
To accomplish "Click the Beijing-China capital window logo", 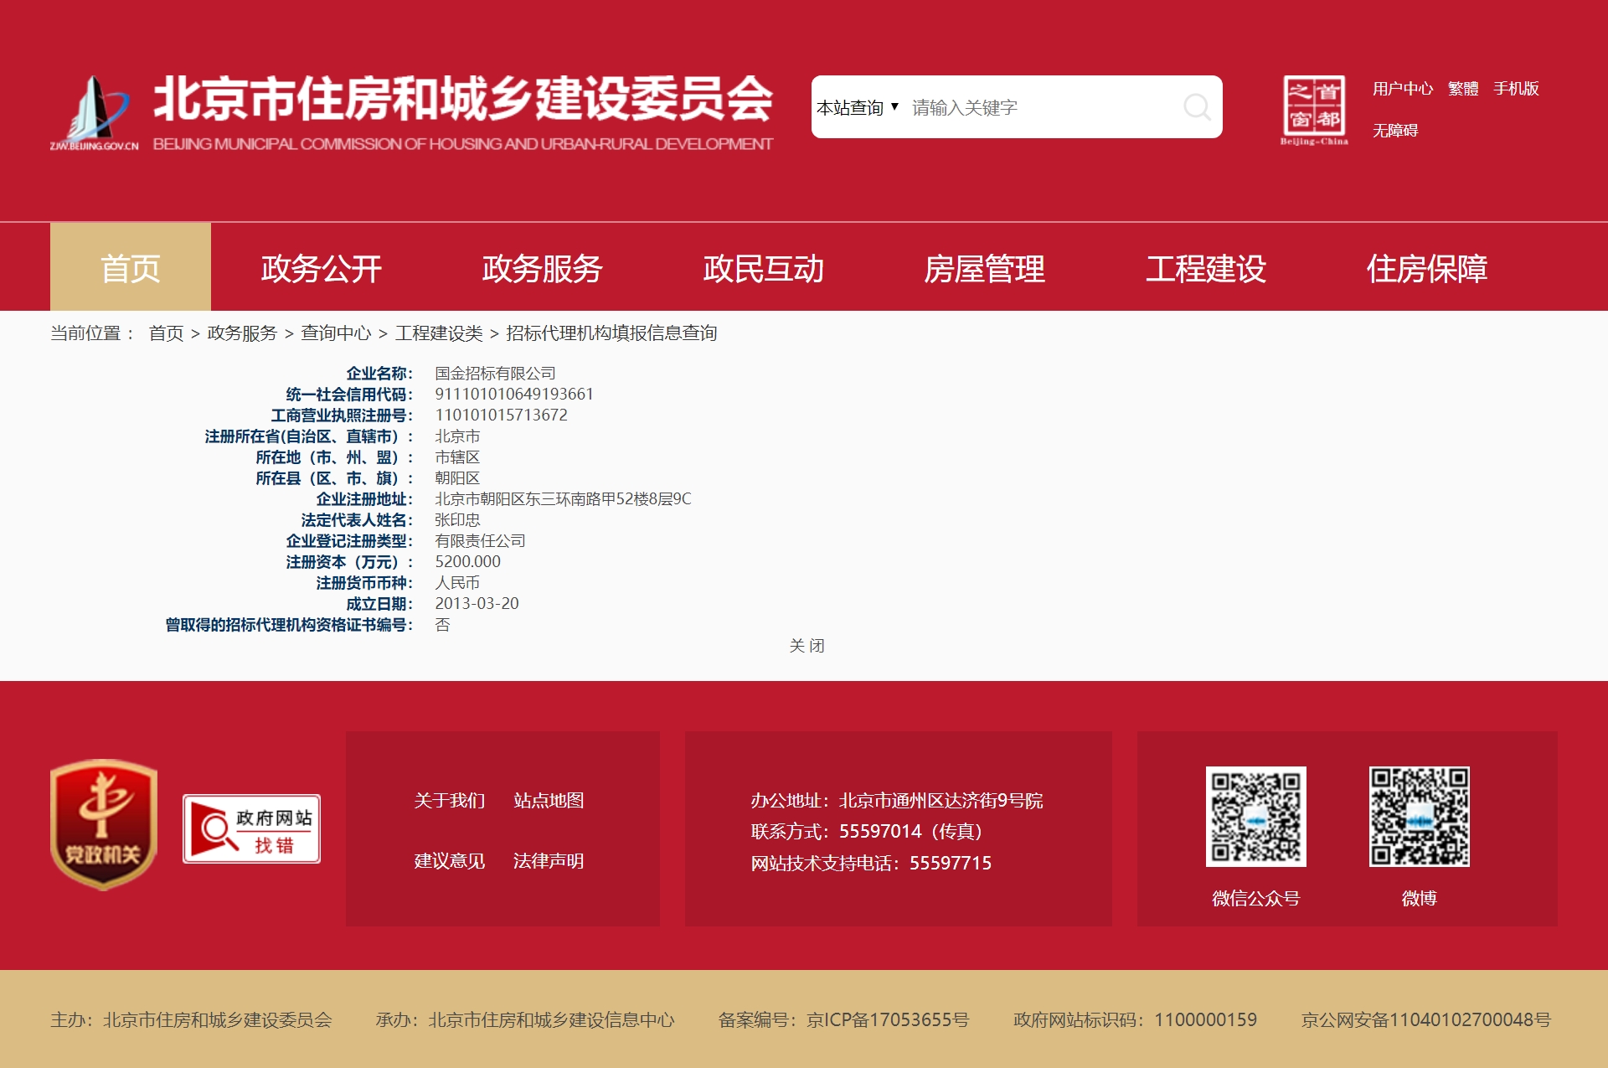I will (1314, 109).
